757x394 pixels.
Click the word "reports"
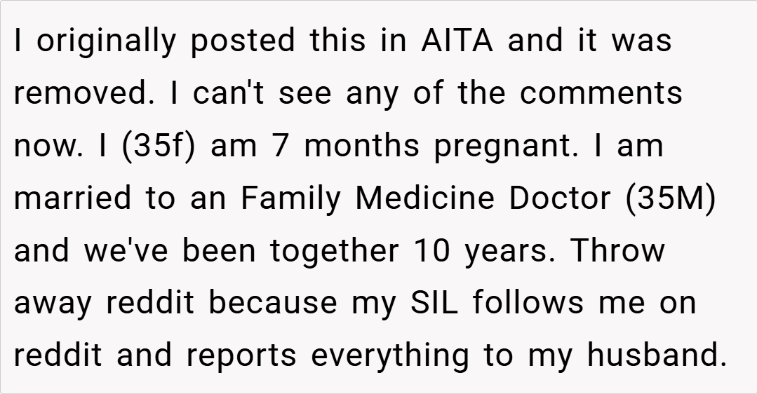[241, 356]
